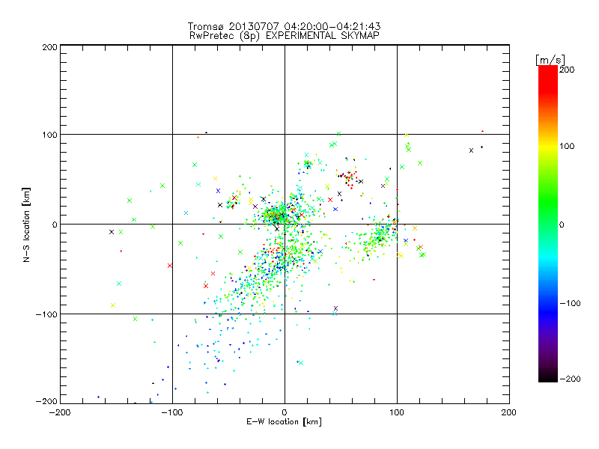The image size is (599, 449).
Task: Click the x-axis tick label '200'
Action: (509, 412)
